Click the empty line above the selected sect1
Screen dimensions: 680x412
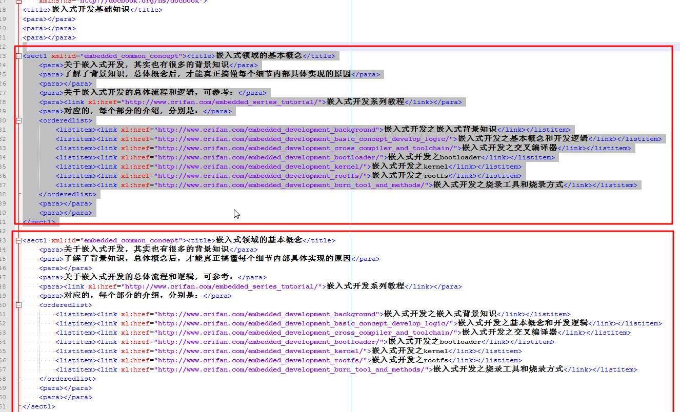point(205,47)
